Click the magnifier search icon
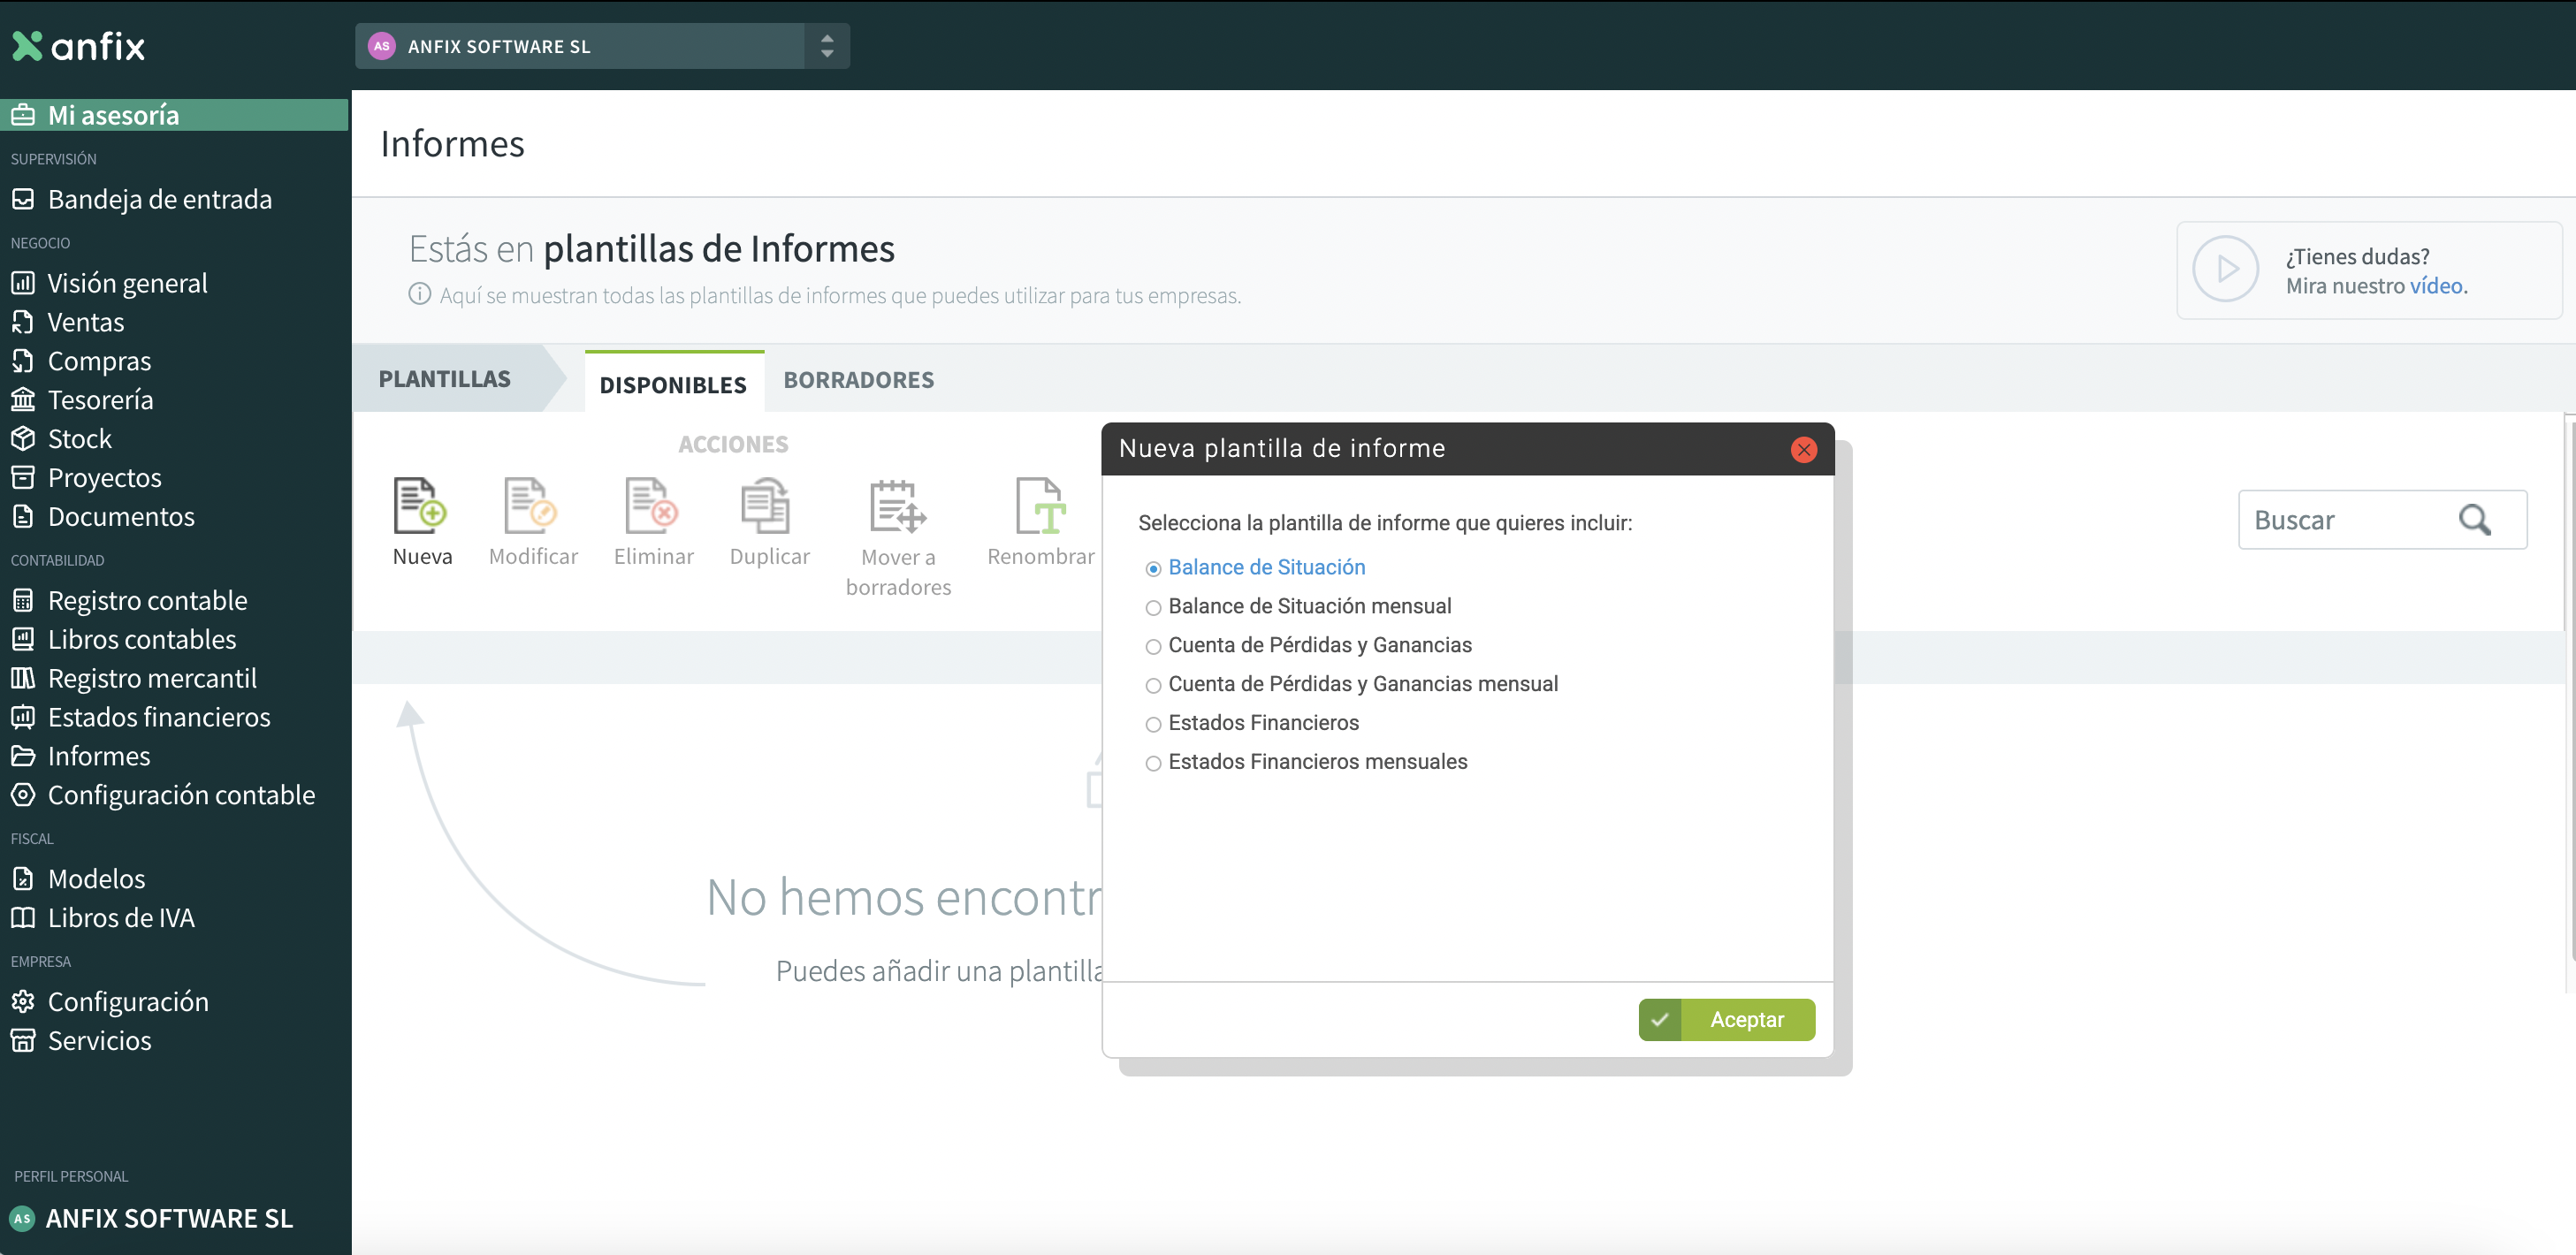Screen dimensions: 2576x1255 click(x=2474, y=520)
